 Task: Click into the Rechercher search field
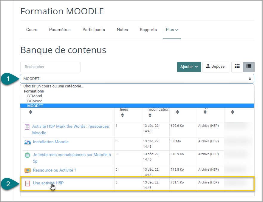click(x=50, y=67)
